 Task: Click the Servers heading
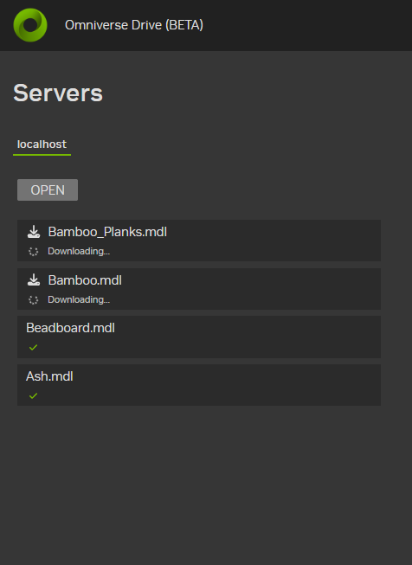58,93
